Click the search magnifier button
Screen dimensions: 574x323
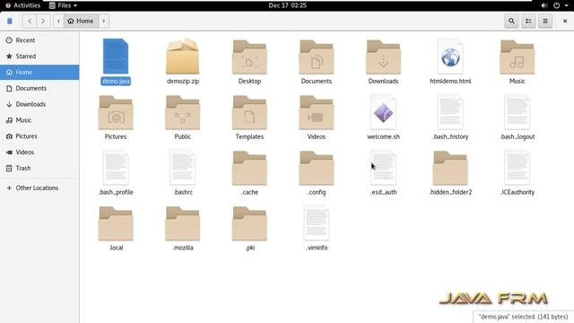pos(511,22)
